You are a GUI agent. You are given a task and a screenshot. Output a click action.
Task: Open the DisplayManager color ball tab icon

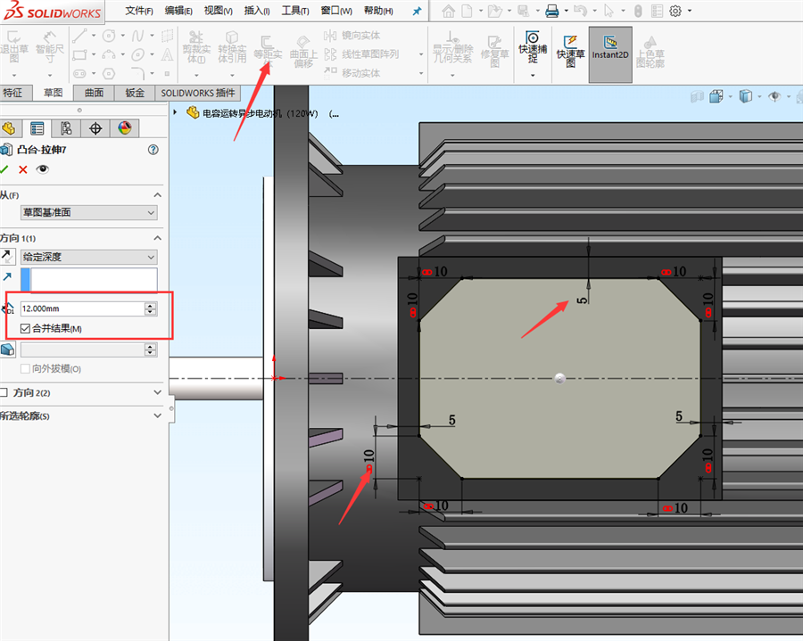pyautogui.click(x=124, y=127)
